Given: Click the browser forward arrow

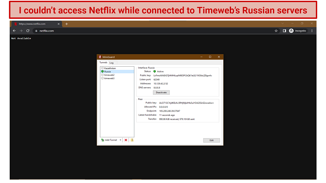Looking at the screenshot, I should (x=21, y=31).
